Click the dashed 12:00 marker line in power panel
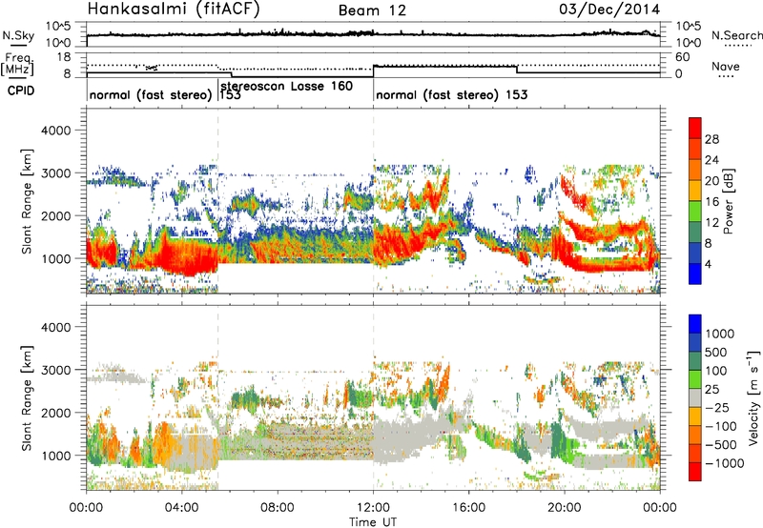 (x=373, y=201)
